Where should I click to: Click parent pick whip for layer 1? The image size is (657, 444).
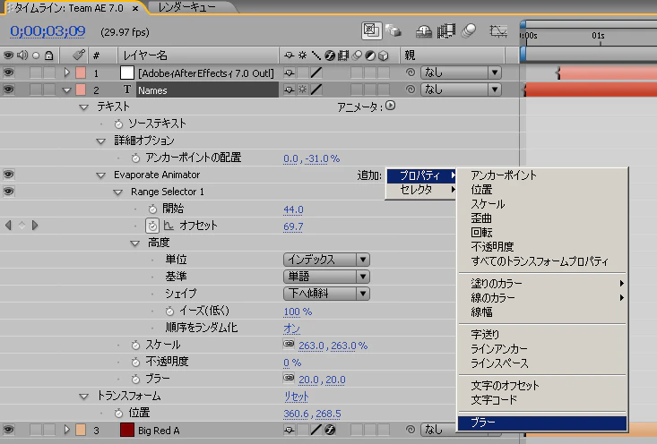point(411,73)
